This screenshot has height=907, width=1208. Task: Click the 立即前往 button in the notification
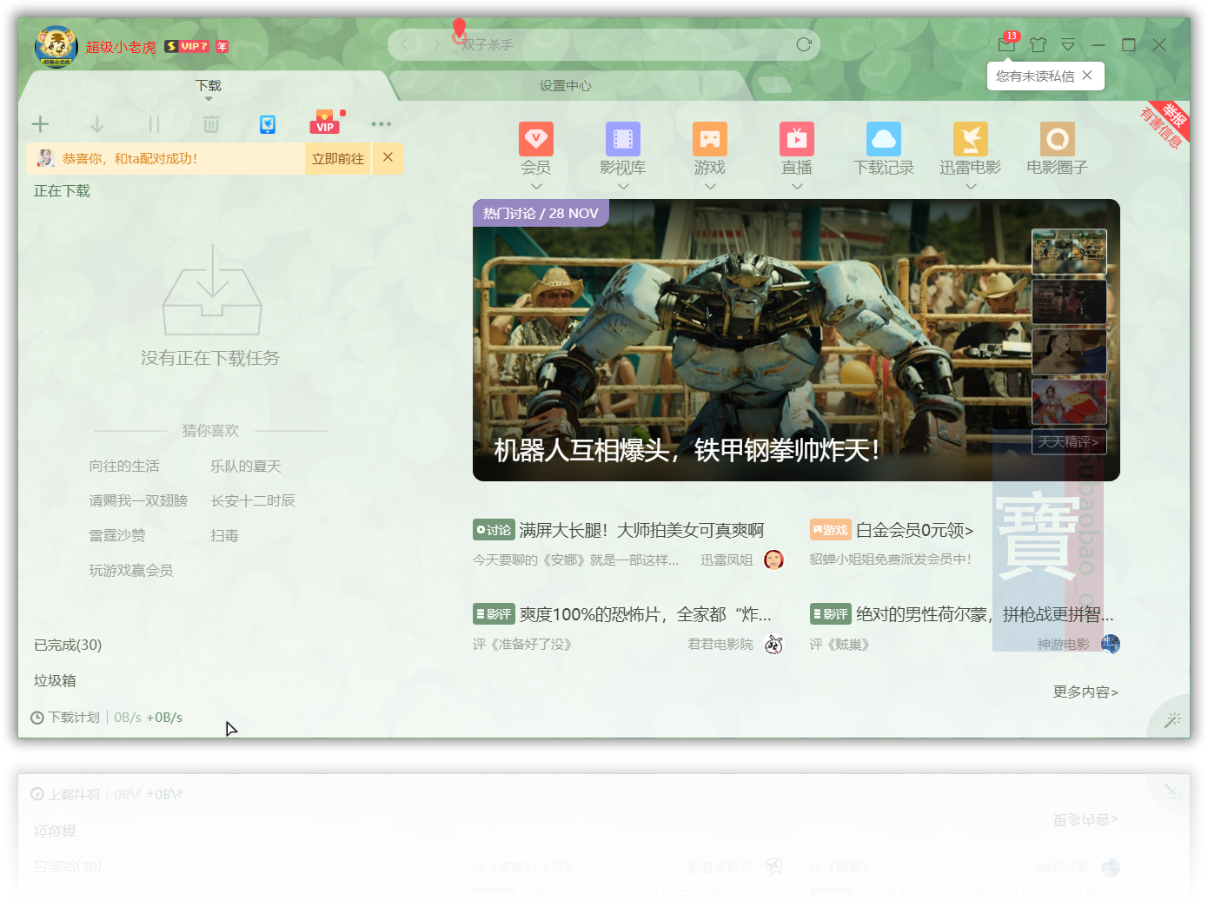337,158
